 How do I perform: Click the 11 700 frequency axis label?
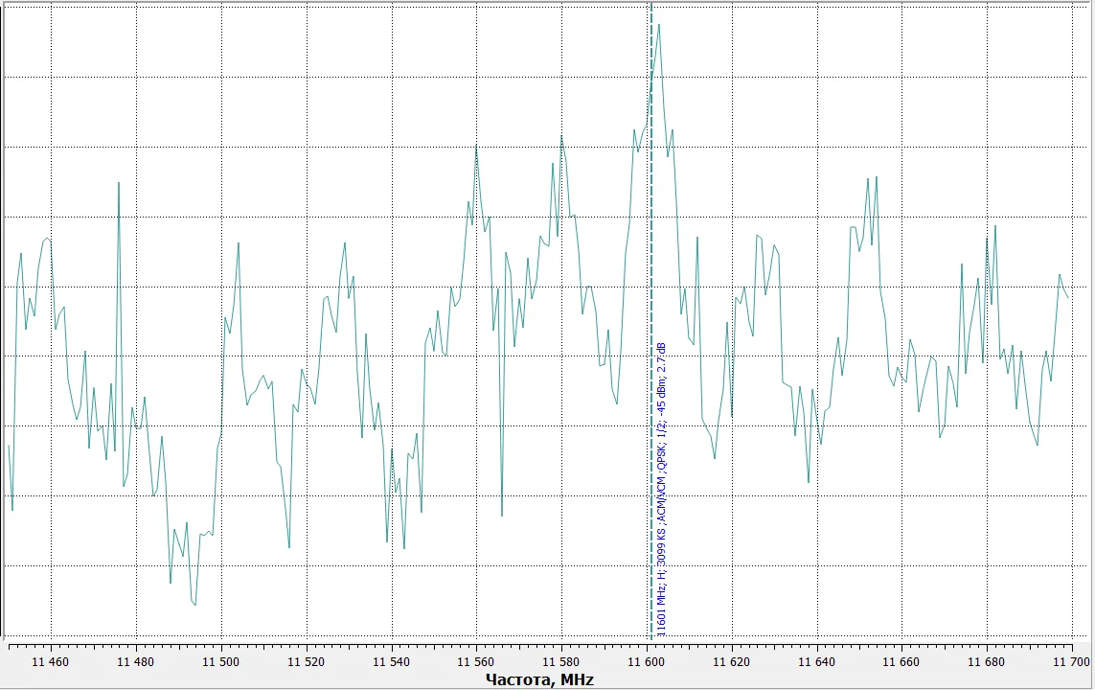pos(1071,661)
